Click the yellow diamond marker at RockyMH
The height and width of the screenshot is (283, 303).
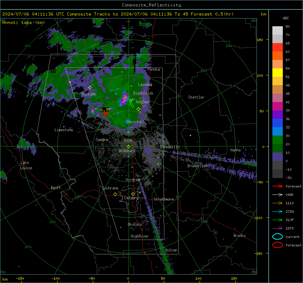tap(90, 88)
